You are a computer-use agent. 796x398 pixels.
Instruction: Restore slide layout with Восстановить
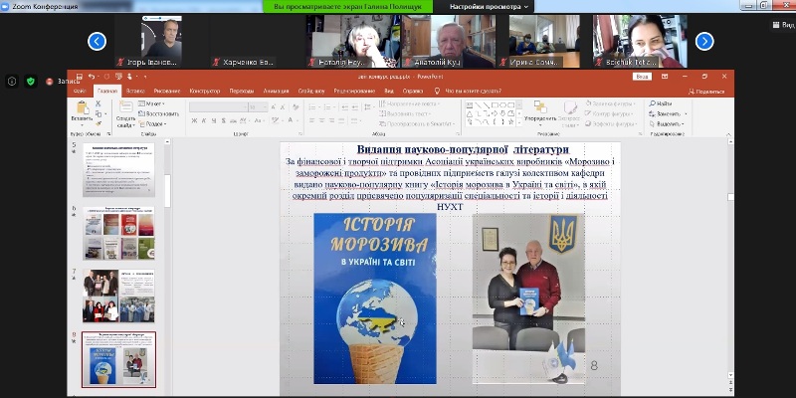(x=158, y=113)
